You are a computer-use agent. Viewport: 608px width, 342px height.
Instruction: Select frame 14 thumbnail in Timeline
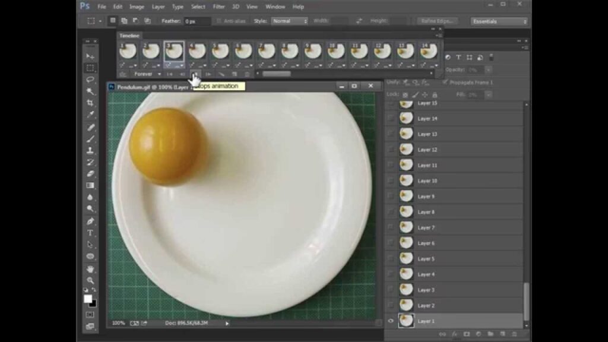coord(428,51)
